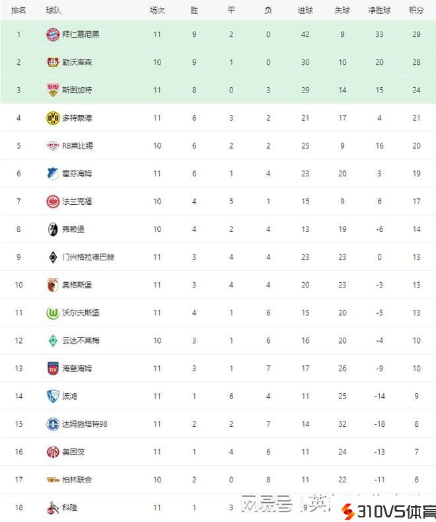Select the Eintracht Frankfurt eagle logo

pyautogui.click(x=53, y=201)
